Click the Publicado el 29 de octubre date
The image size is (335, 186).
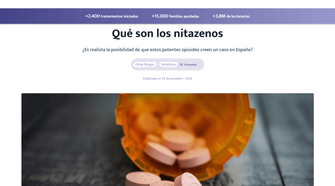coord(162,79)
